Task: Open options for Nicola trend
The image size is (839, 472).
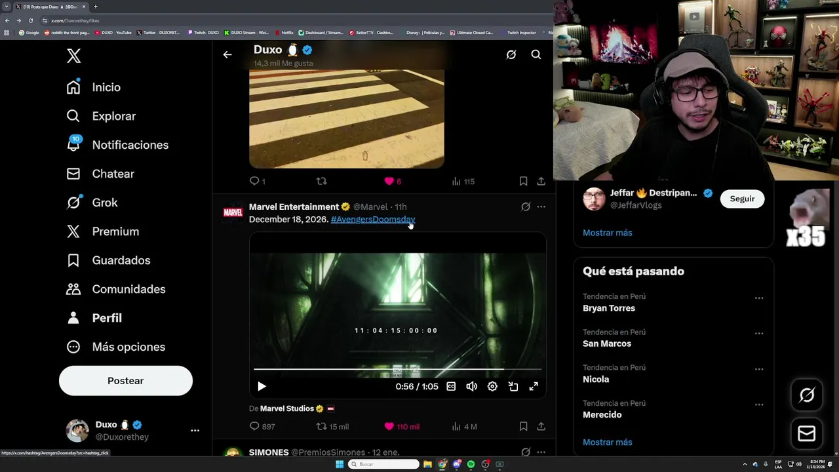Action: coord(758,369)
